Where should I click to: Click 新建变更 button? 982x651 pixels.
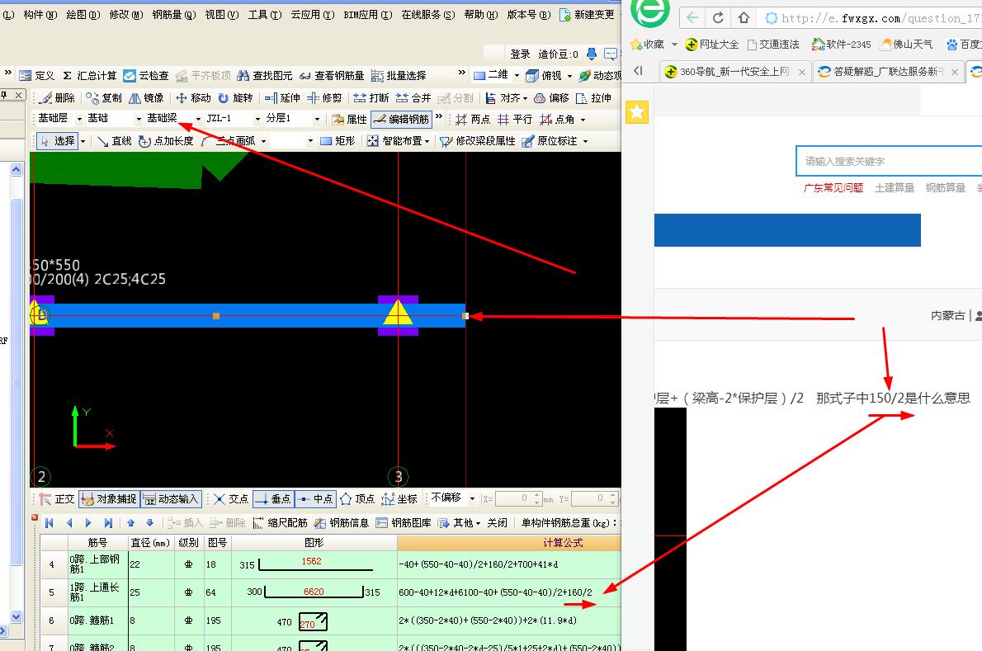(588, 14)
